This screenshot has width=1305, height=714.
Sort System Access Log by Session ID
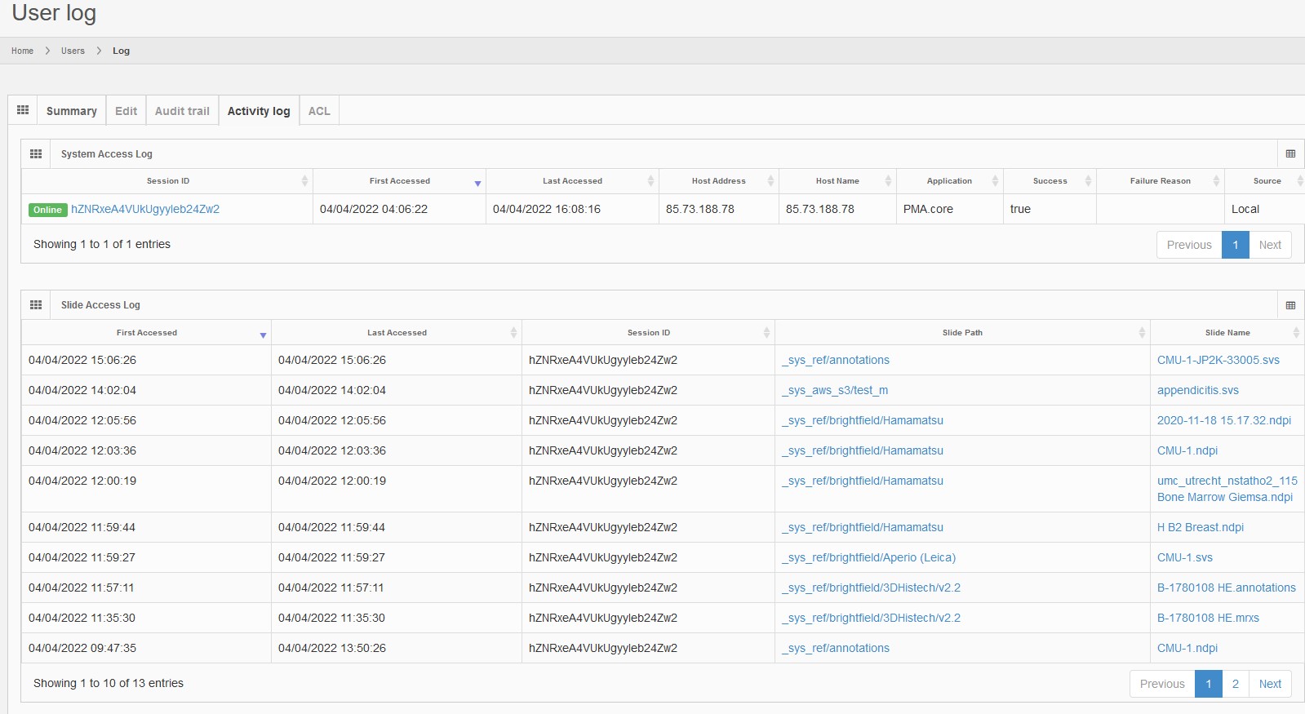click(167, 181)
